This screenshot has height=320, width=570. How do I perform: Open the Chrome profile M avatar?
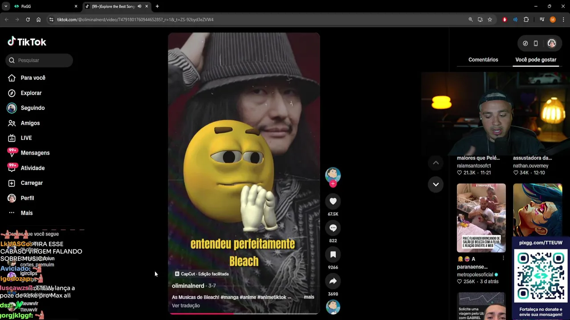553,20
